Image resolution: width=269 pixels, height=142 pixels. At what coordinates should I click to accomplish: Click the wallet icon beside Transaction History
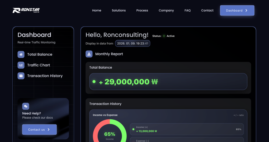click(x=21, y=76)
